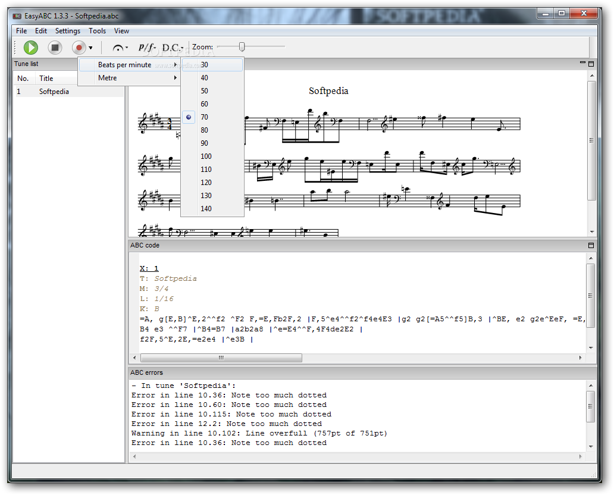Click error 'line 12.2: Note too much dotted'
Screen dimensions: 614x495
(227, 424)
